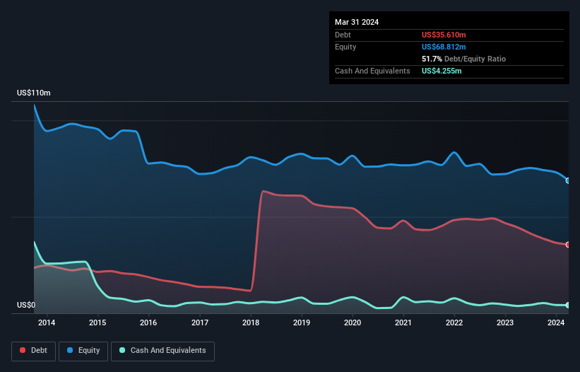Click the US$0 y-axis label
The image size is (580, 372).
(26, 305)
